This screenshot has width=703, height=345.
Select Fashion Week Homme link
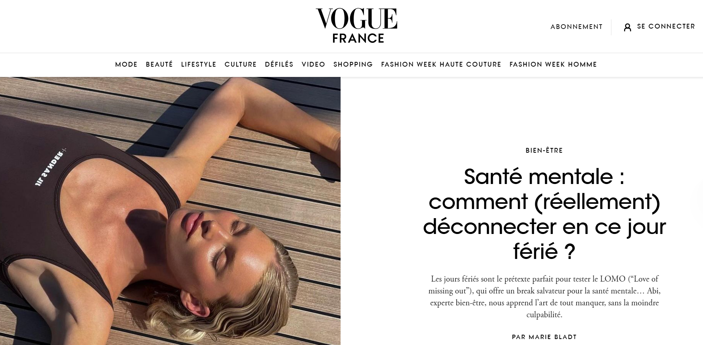[x=553, y=64]
